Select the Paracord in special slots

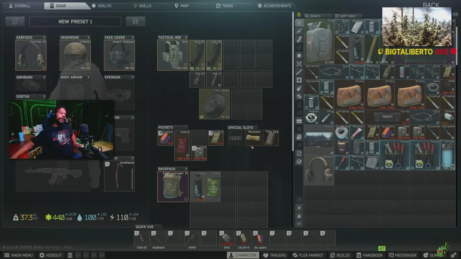pyautogui.click(x=253, y=138)
